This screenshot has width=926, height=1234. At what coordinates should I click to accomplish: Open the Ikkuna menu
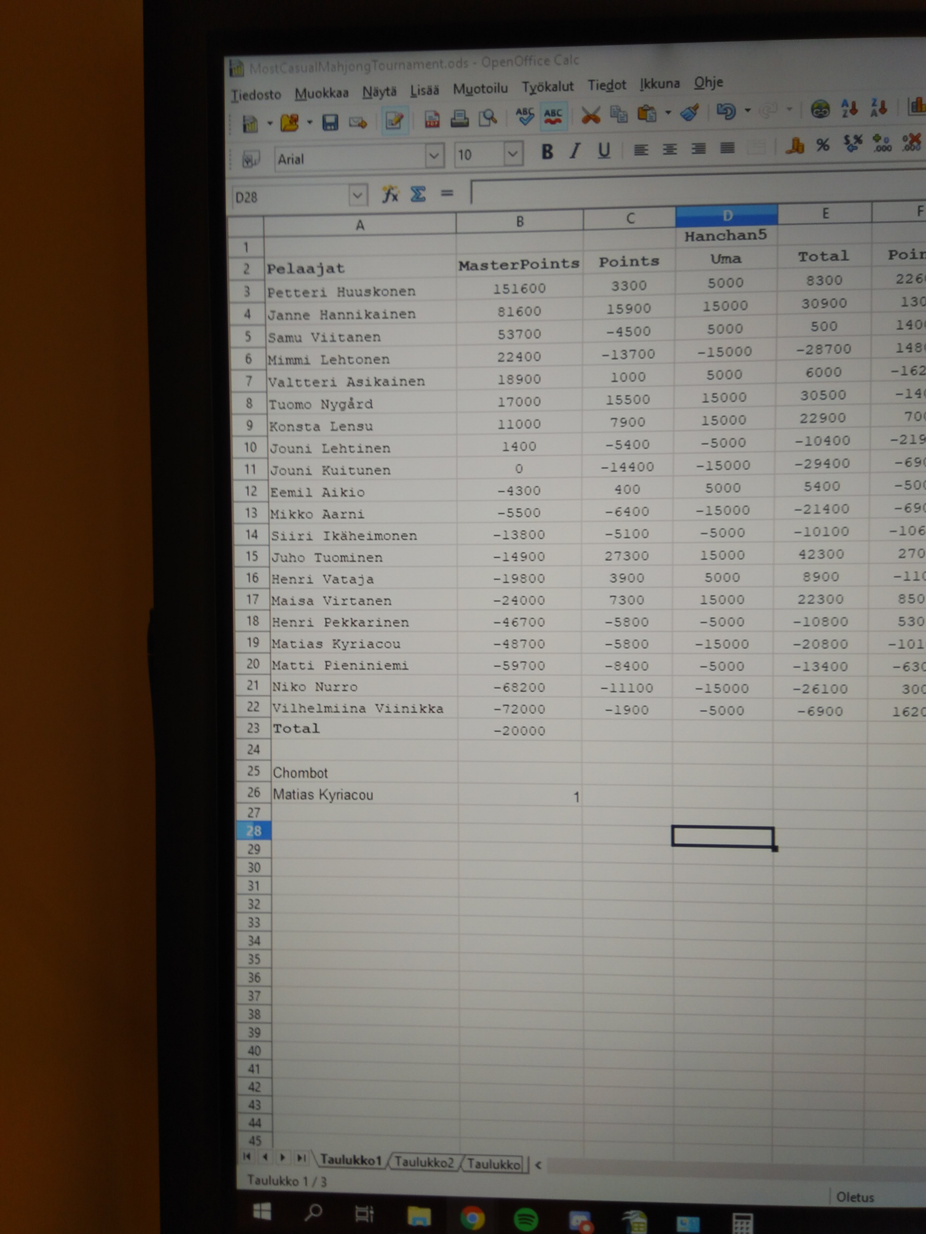(660, 84)
